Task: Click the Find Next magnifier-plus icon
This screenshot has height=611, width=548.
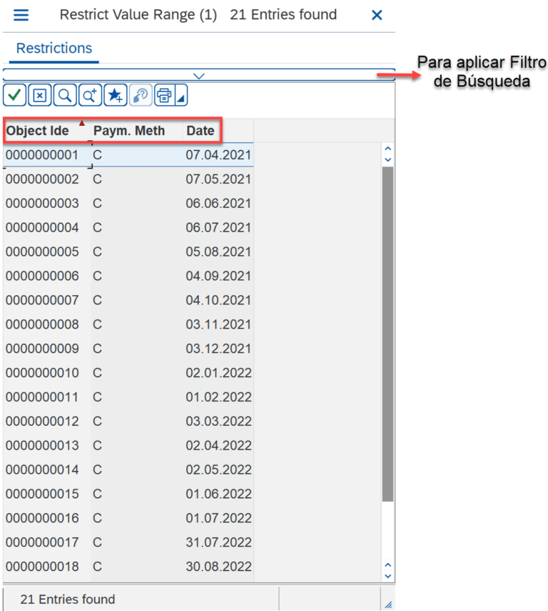Action: [90, 95]
